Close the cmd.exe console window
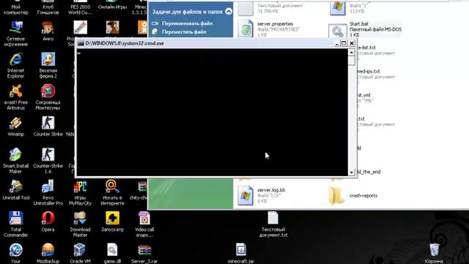Screen dimensions: 469x264 [x=352, y=43]
